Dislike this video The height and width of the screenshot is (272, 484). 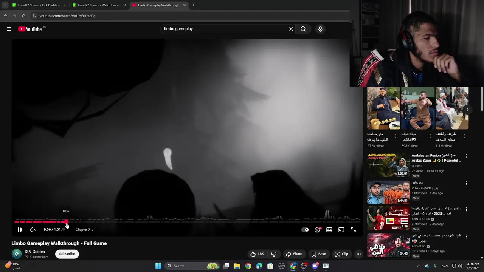click(x=274, y=254)
